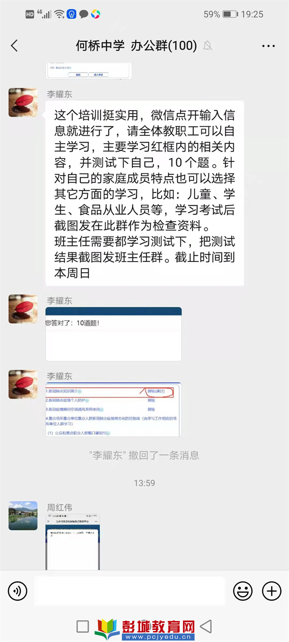
Task: Open the red-boxed course list screenshot
Action: pyautogui.click(x=114, y=410)
